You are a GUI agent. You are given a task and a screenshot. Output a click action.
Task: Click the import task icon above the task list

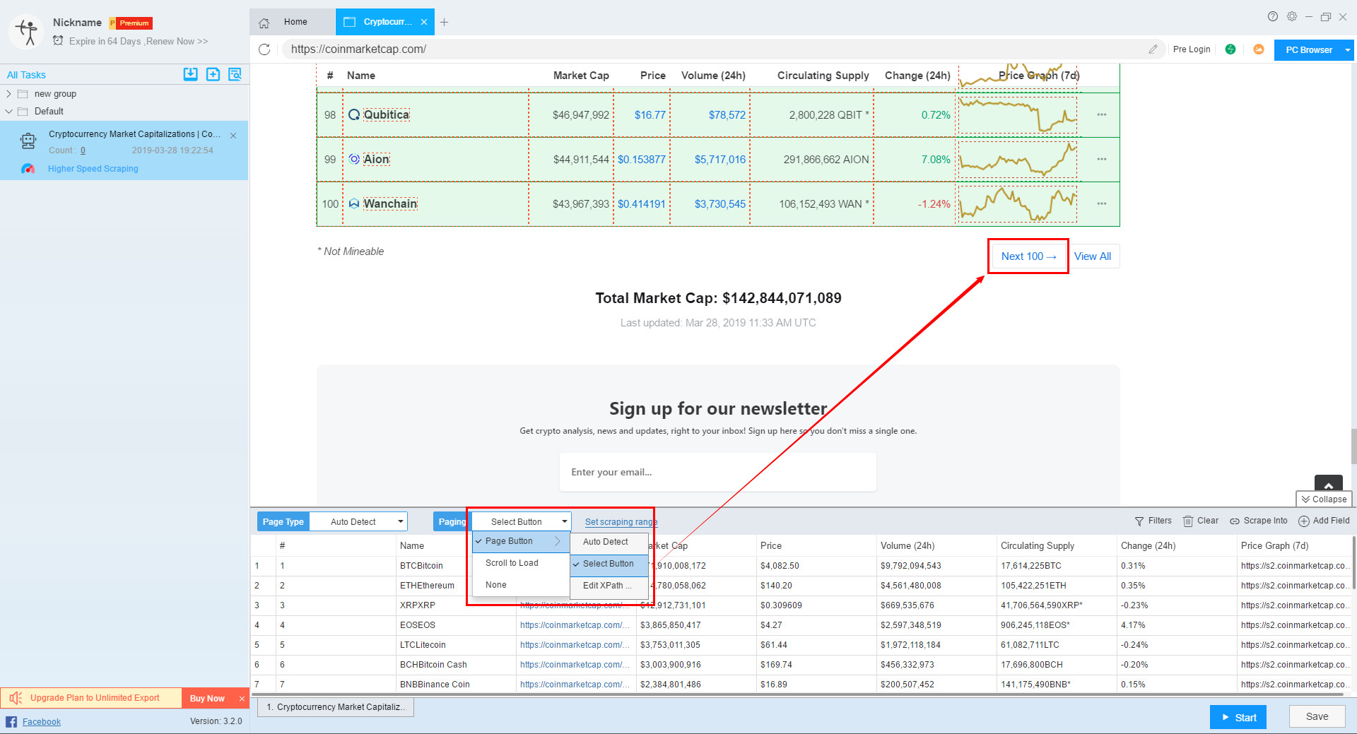[190, 74]
